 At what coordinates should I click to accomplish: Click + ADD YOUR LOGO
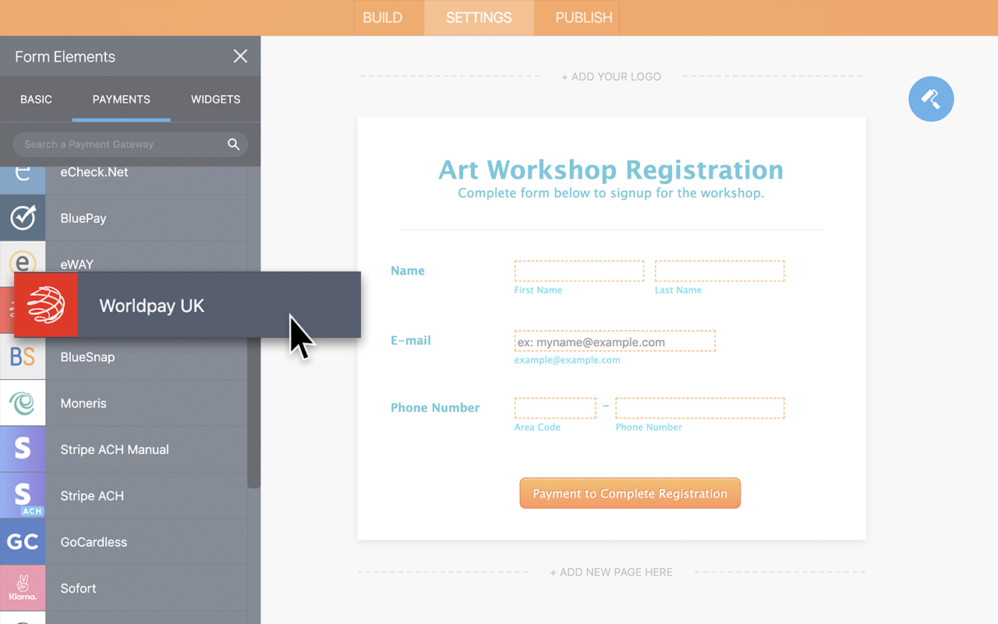611,76
